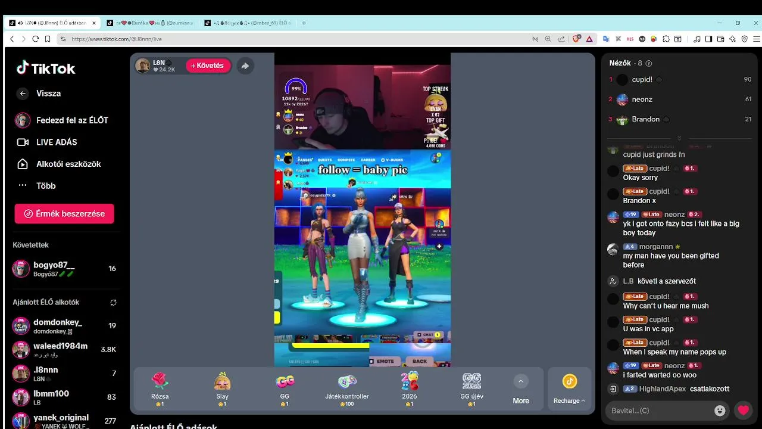The height and width of the screenshot is (429, 762).
Task: Open a new browser tab
Action: 304,23
